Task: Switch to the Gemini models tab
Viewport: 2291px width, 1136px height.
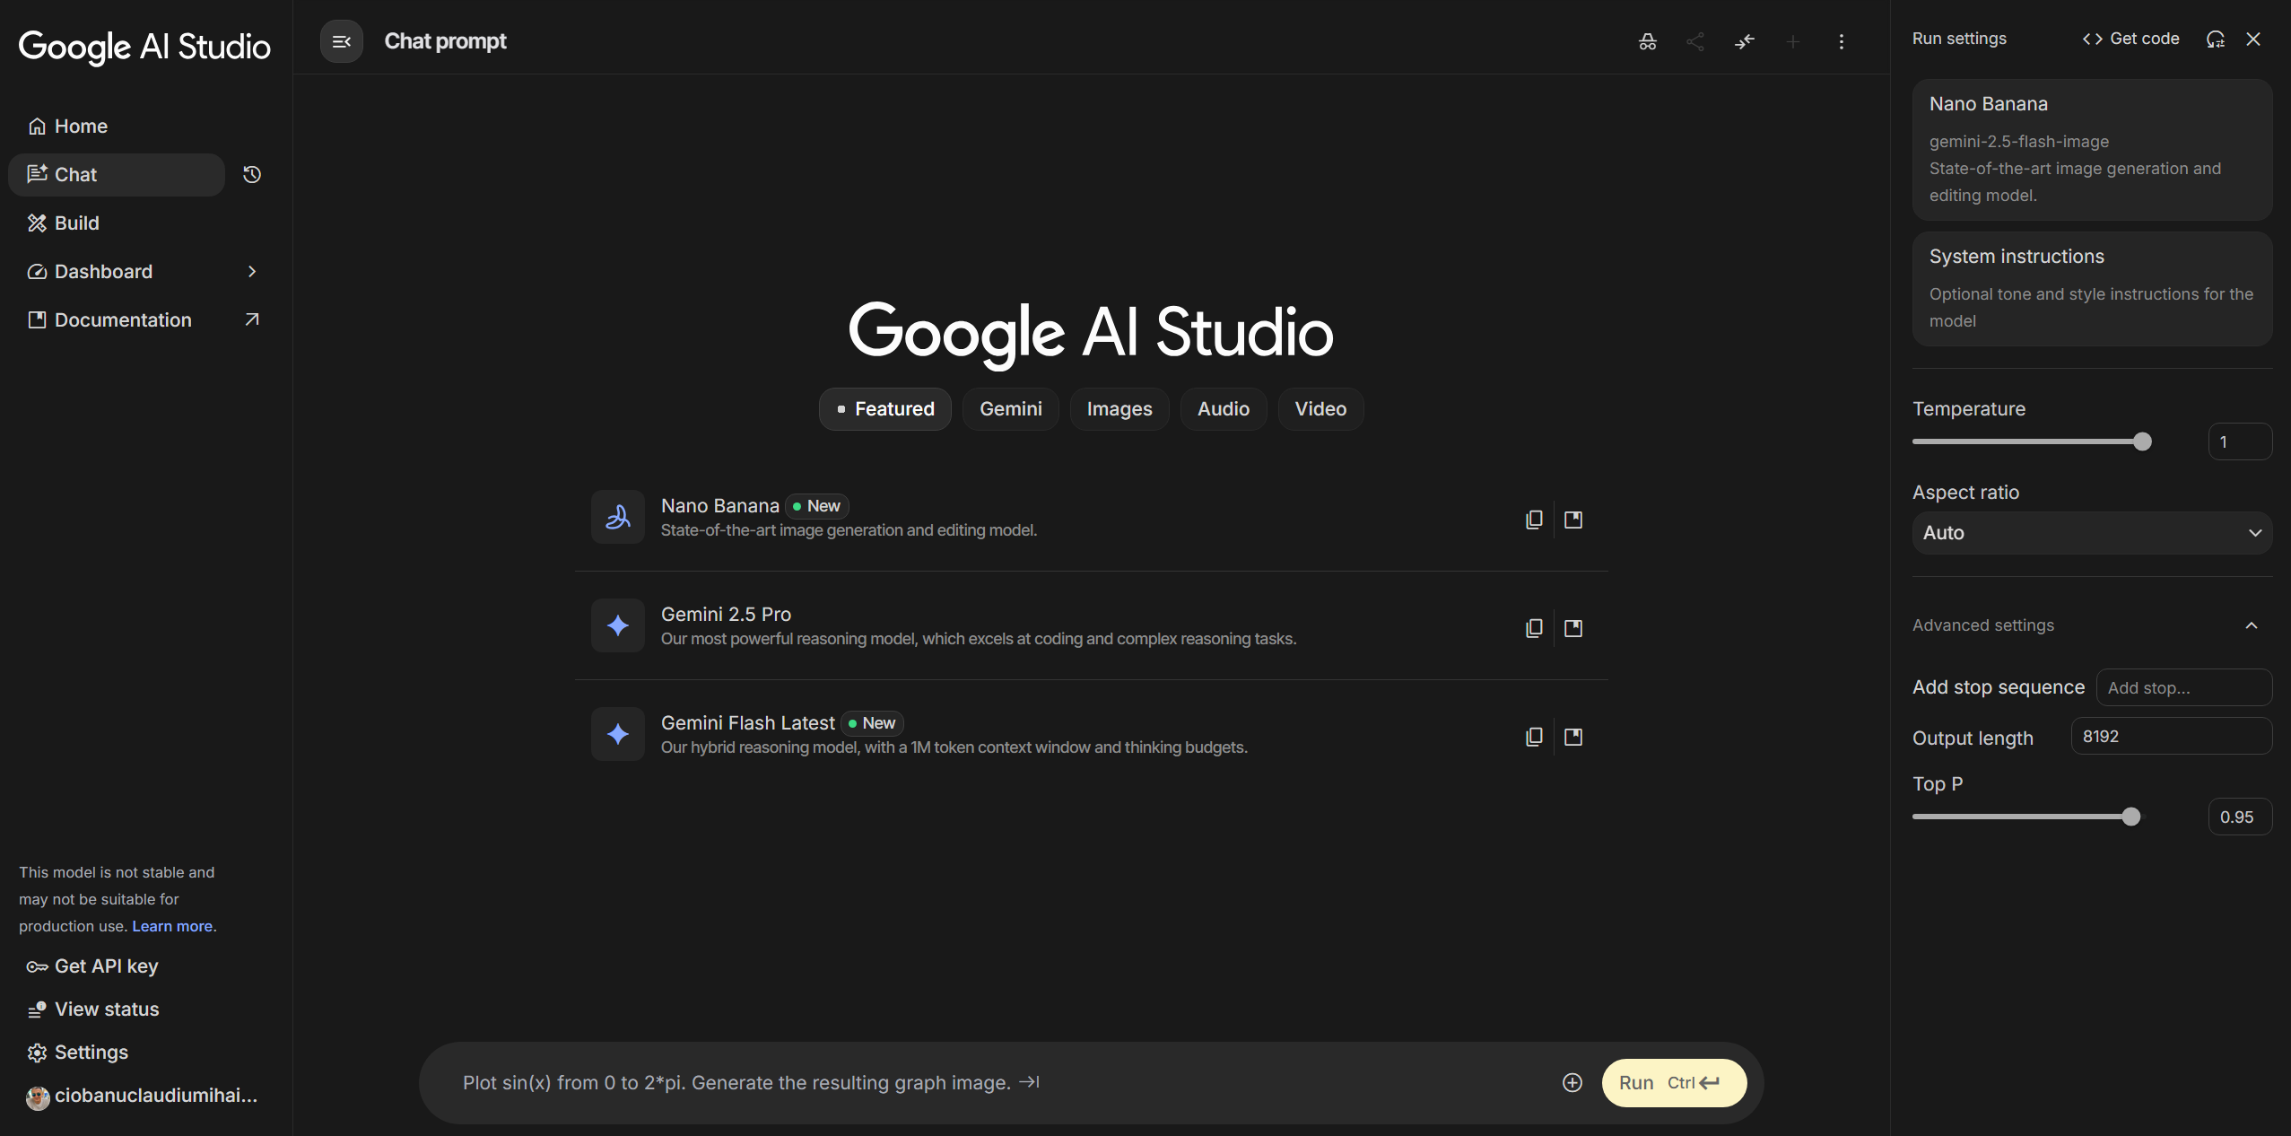Action: 1011,409
